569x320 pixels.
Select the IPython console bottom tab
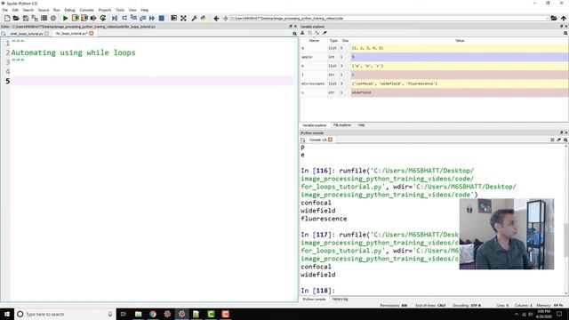click(314, 300)
